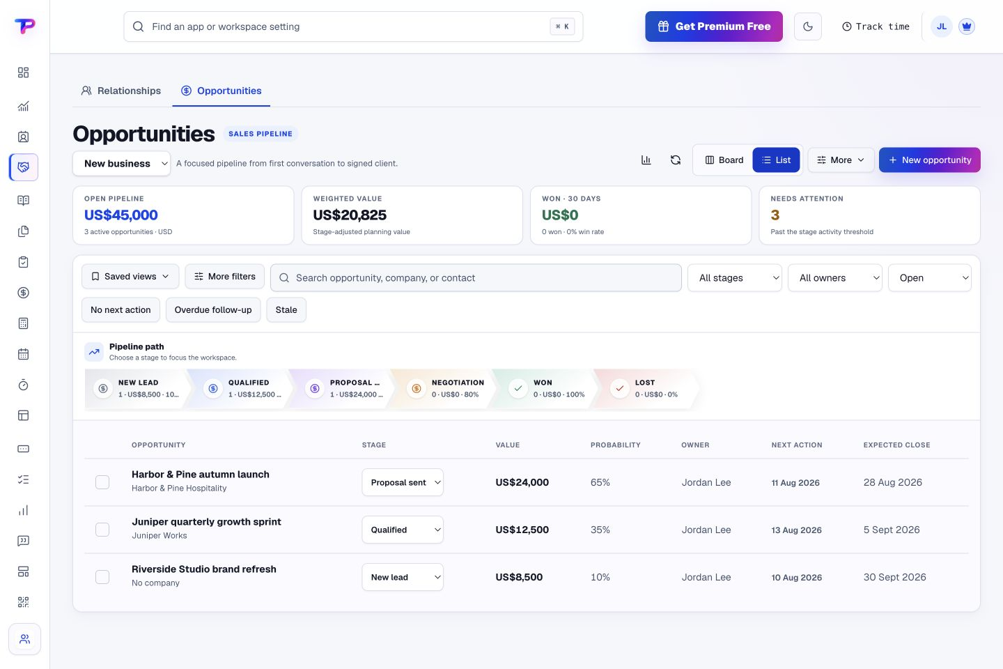Open the dashboard grid icon in sidebar

(23, 72)
